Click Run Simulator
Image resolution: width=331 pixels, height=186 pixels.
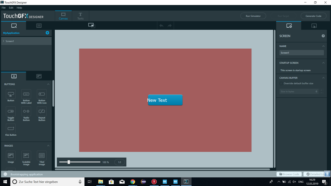tap(253, 16)
